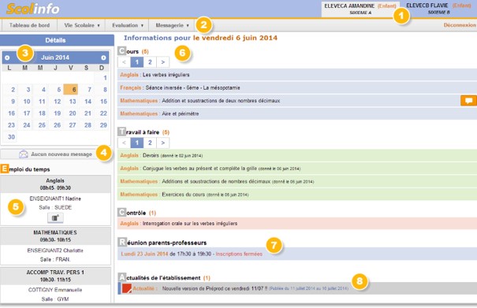Open the icon button under Salle SUEDE
The image size is (477, 308).
pos(55,217)
